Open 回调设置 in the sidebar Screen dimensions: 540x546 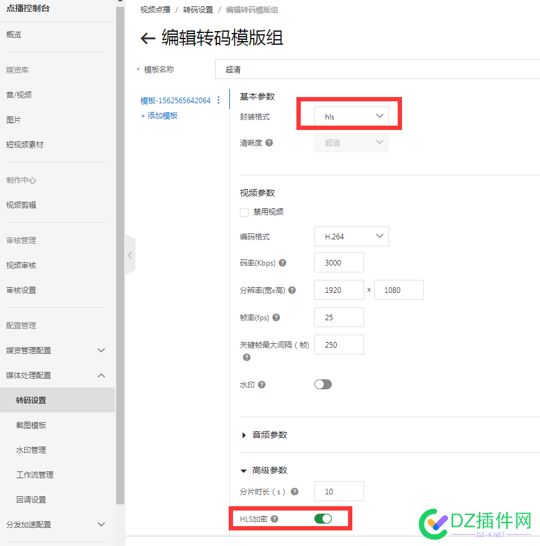coord(31,500)
